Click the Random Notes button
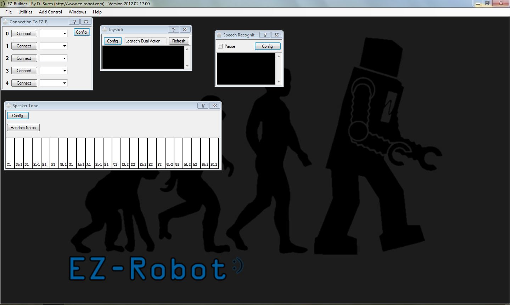The width and height of the screenshot is (510, 305). click(23, 128)
